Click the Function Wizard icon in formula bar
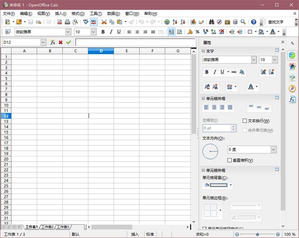 [53, 42]
